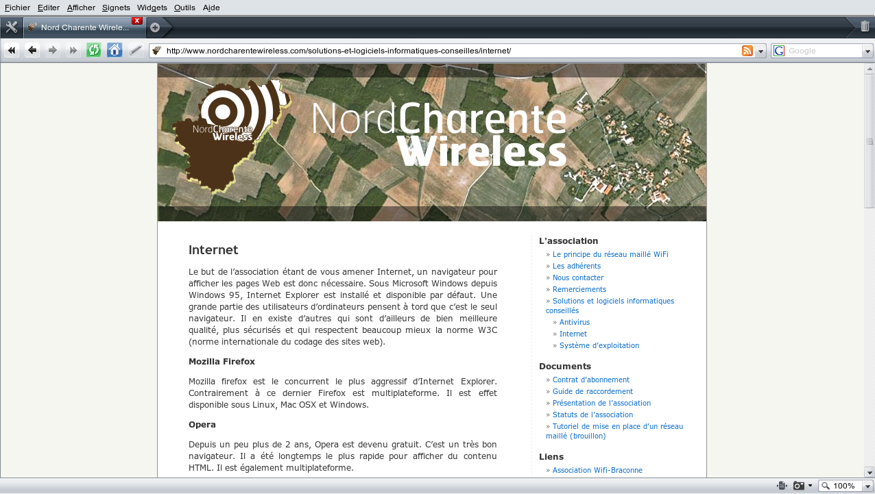Click the Rewind navigation button
This screenshot has height=494, width=875.
click(12, 50)
